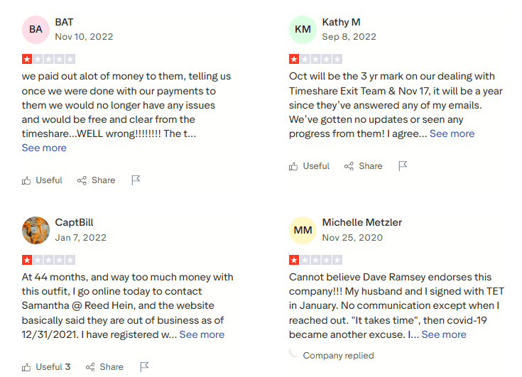Click thumbs-up icon on CaptBill's review

pos(27,367)
